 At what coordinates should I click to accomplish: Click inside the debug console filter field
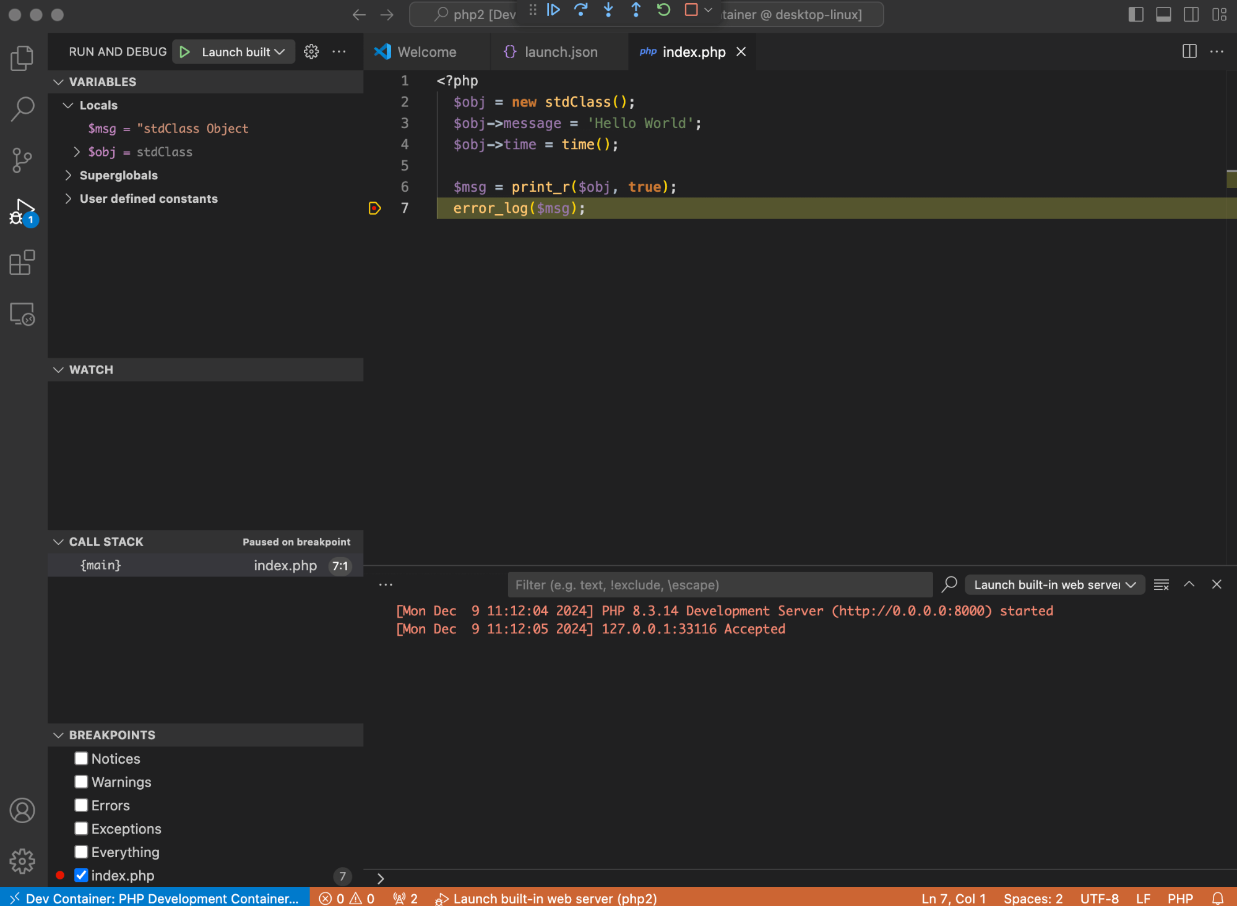(719, 584)
